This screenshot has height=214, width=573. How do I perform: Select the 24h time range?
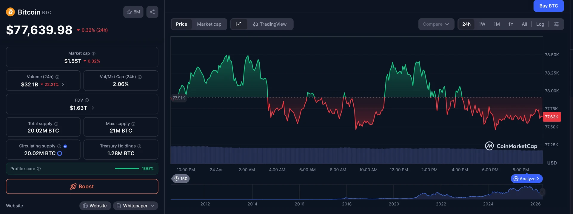click(466, 24)
